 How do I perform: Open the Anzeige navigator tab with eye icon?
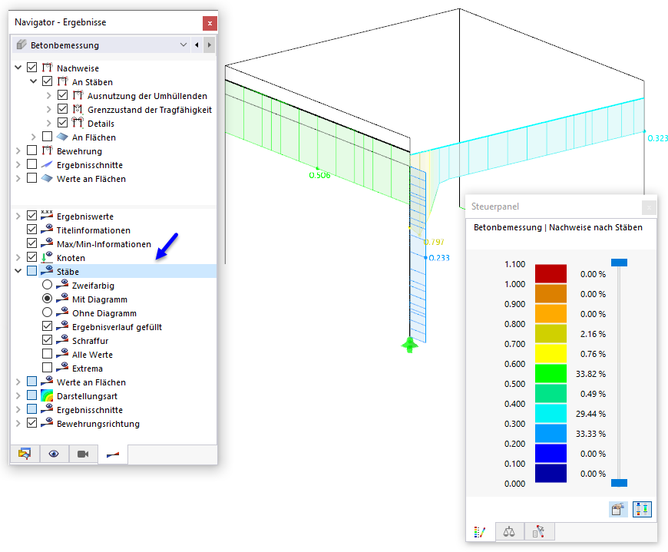click(x=53, y=454)
